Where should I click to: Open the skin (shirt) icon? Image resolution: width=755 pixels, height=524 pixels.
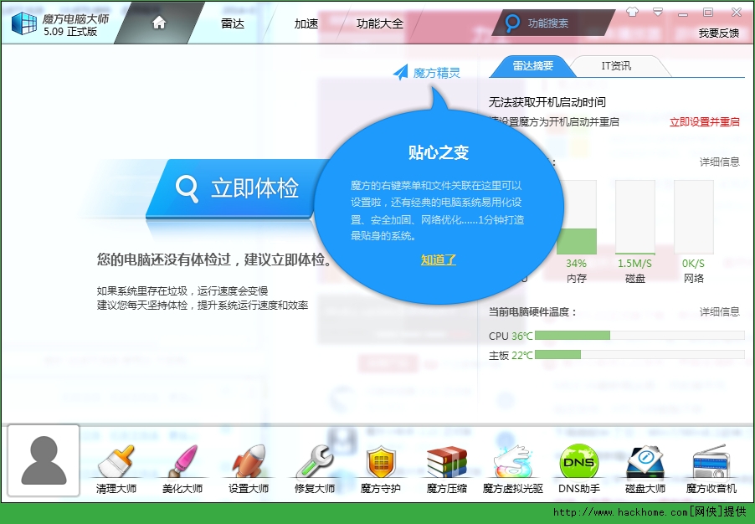click(632, 12)
